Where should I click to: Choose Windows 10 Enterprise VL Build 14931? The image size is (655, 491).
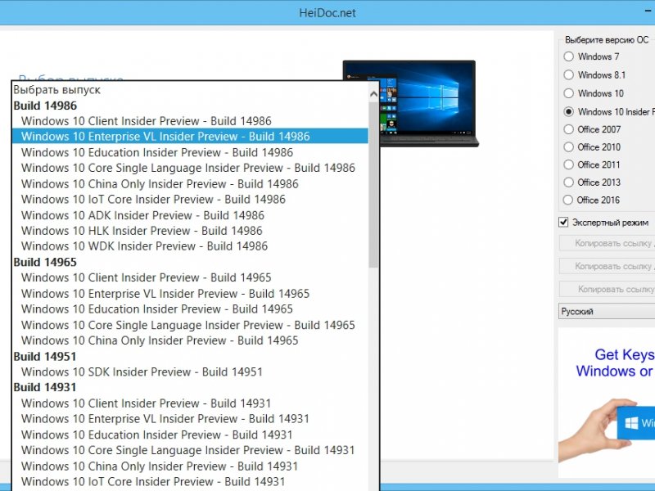[x=190, y=419]
